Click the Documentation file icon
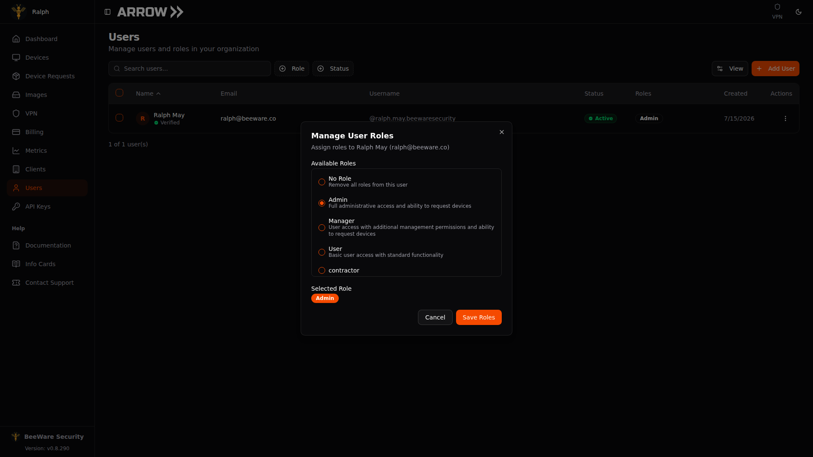This screenshot has width=813, height=457. click(16, 245)
